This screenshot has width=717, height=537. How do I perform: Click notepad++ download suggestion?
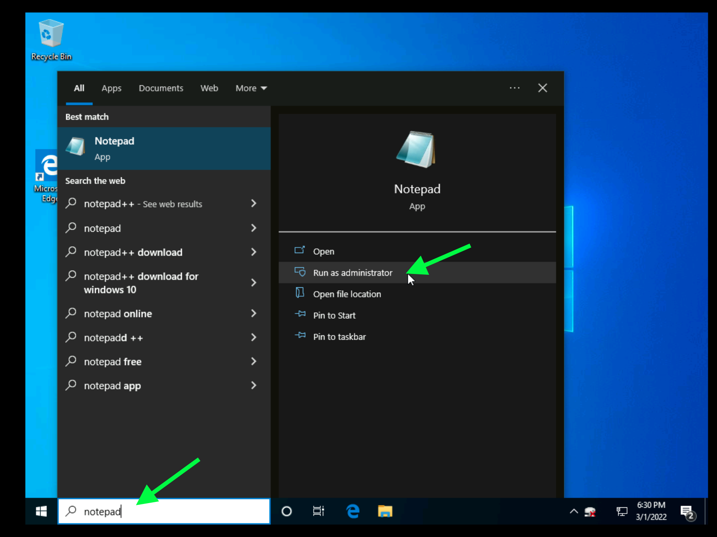coord(164,252)
